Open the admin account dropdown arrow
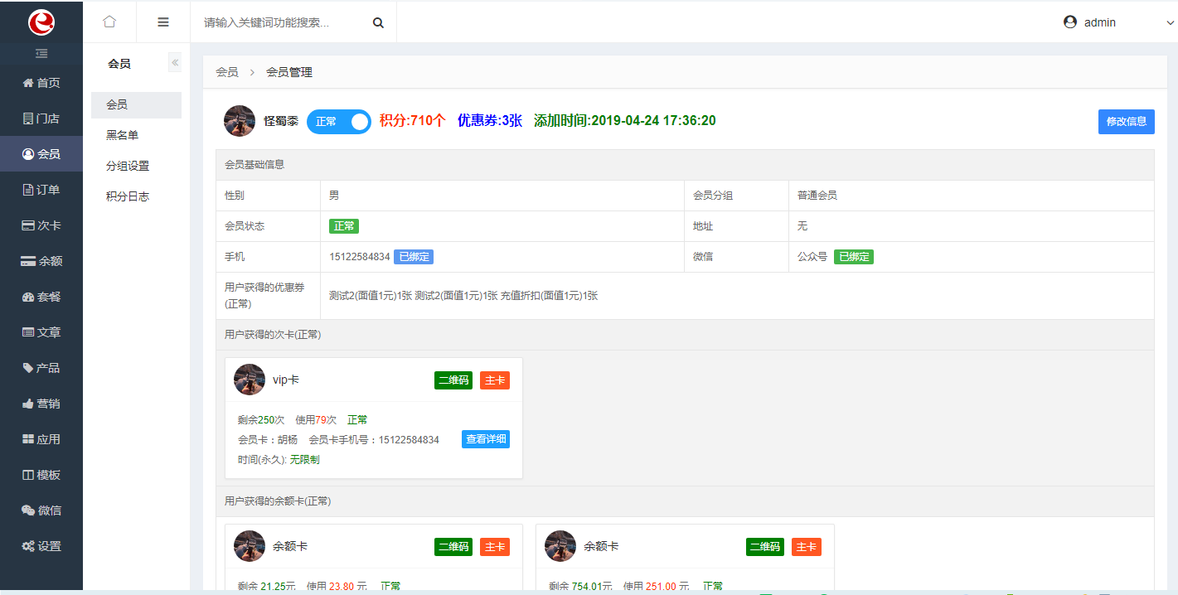Image resolution: width=1178 pixels, height=595 pixels. [1171, 23]
